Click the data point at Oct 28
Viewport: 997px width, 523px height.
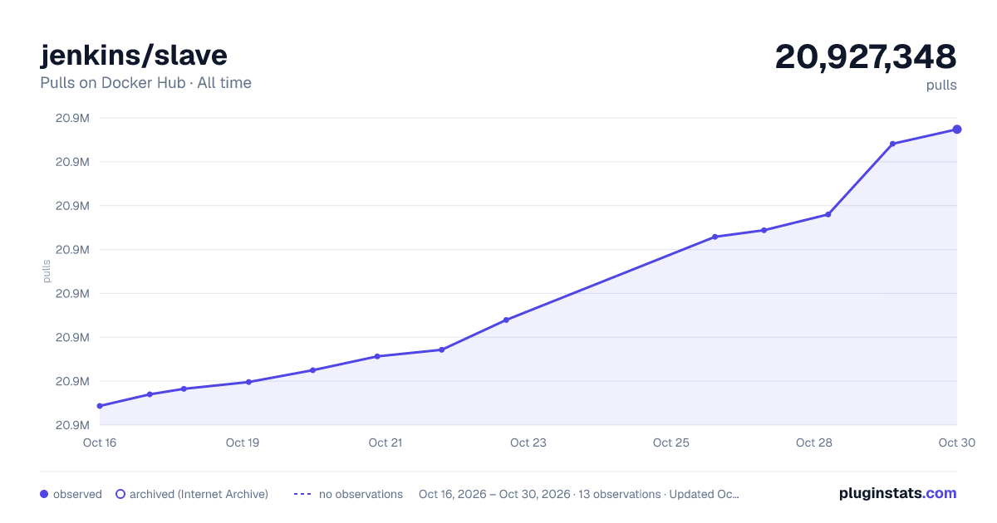click(828, 214)
